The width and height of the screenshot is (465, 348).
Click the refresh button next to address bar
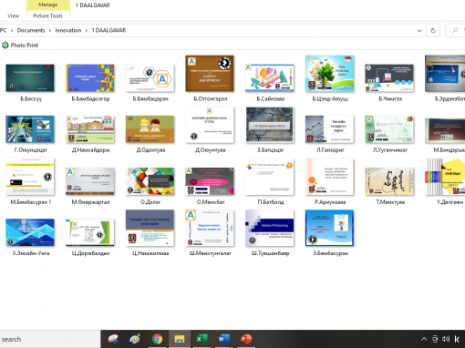pyautogui.click(x=433, y=30)
